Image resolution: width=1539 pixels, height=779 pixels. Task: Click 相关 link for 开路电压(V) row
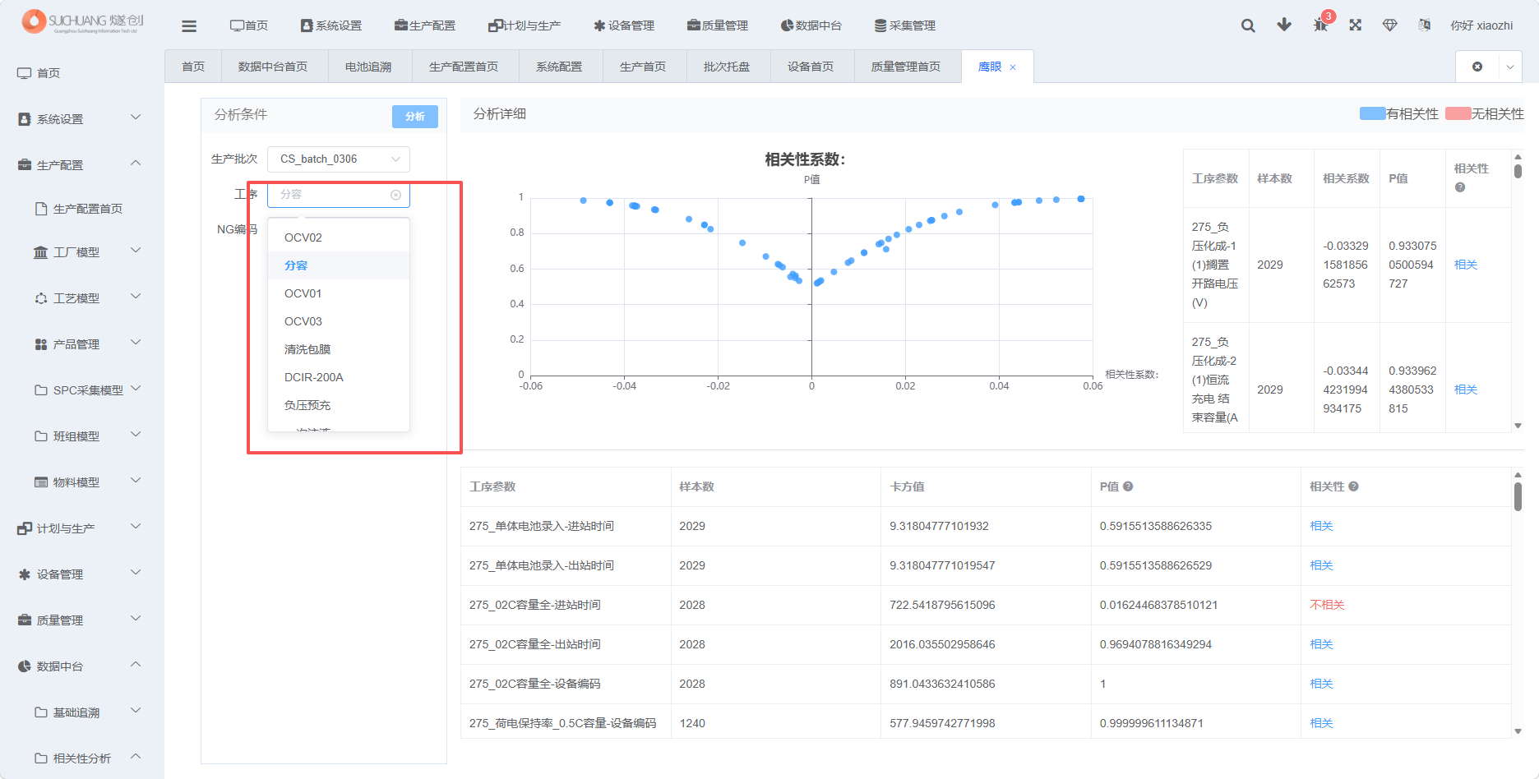coord(1466,265)
